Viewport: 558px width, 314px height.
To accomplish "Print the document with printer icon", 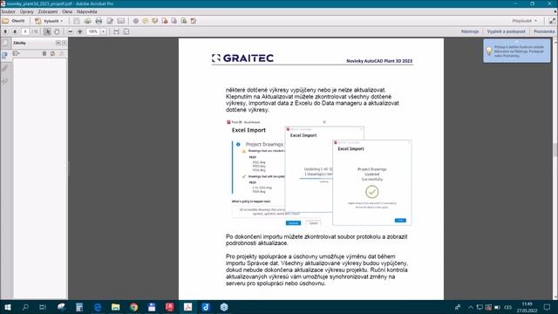I will click(x=99, y=21).
